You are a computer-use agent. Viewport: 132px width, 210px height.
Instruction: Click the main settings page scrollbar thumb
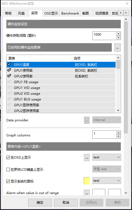pos(126,77)
